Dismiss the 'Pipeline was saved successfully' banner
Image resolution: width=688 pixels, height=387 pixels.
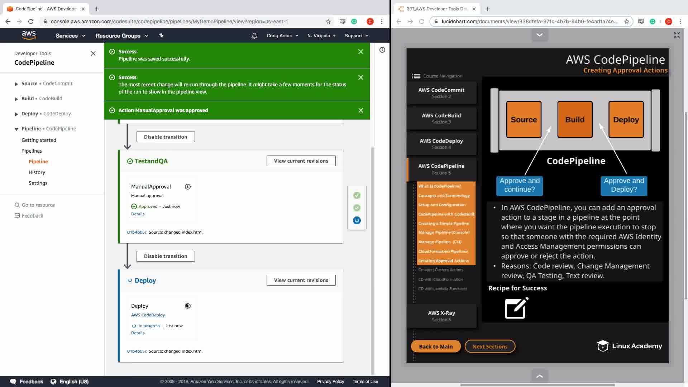(361, 52)
